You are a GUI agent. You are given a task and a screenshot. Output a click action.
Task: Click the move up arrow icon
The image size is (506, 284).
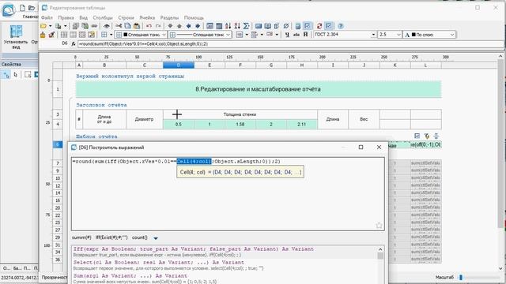point(179,26)
